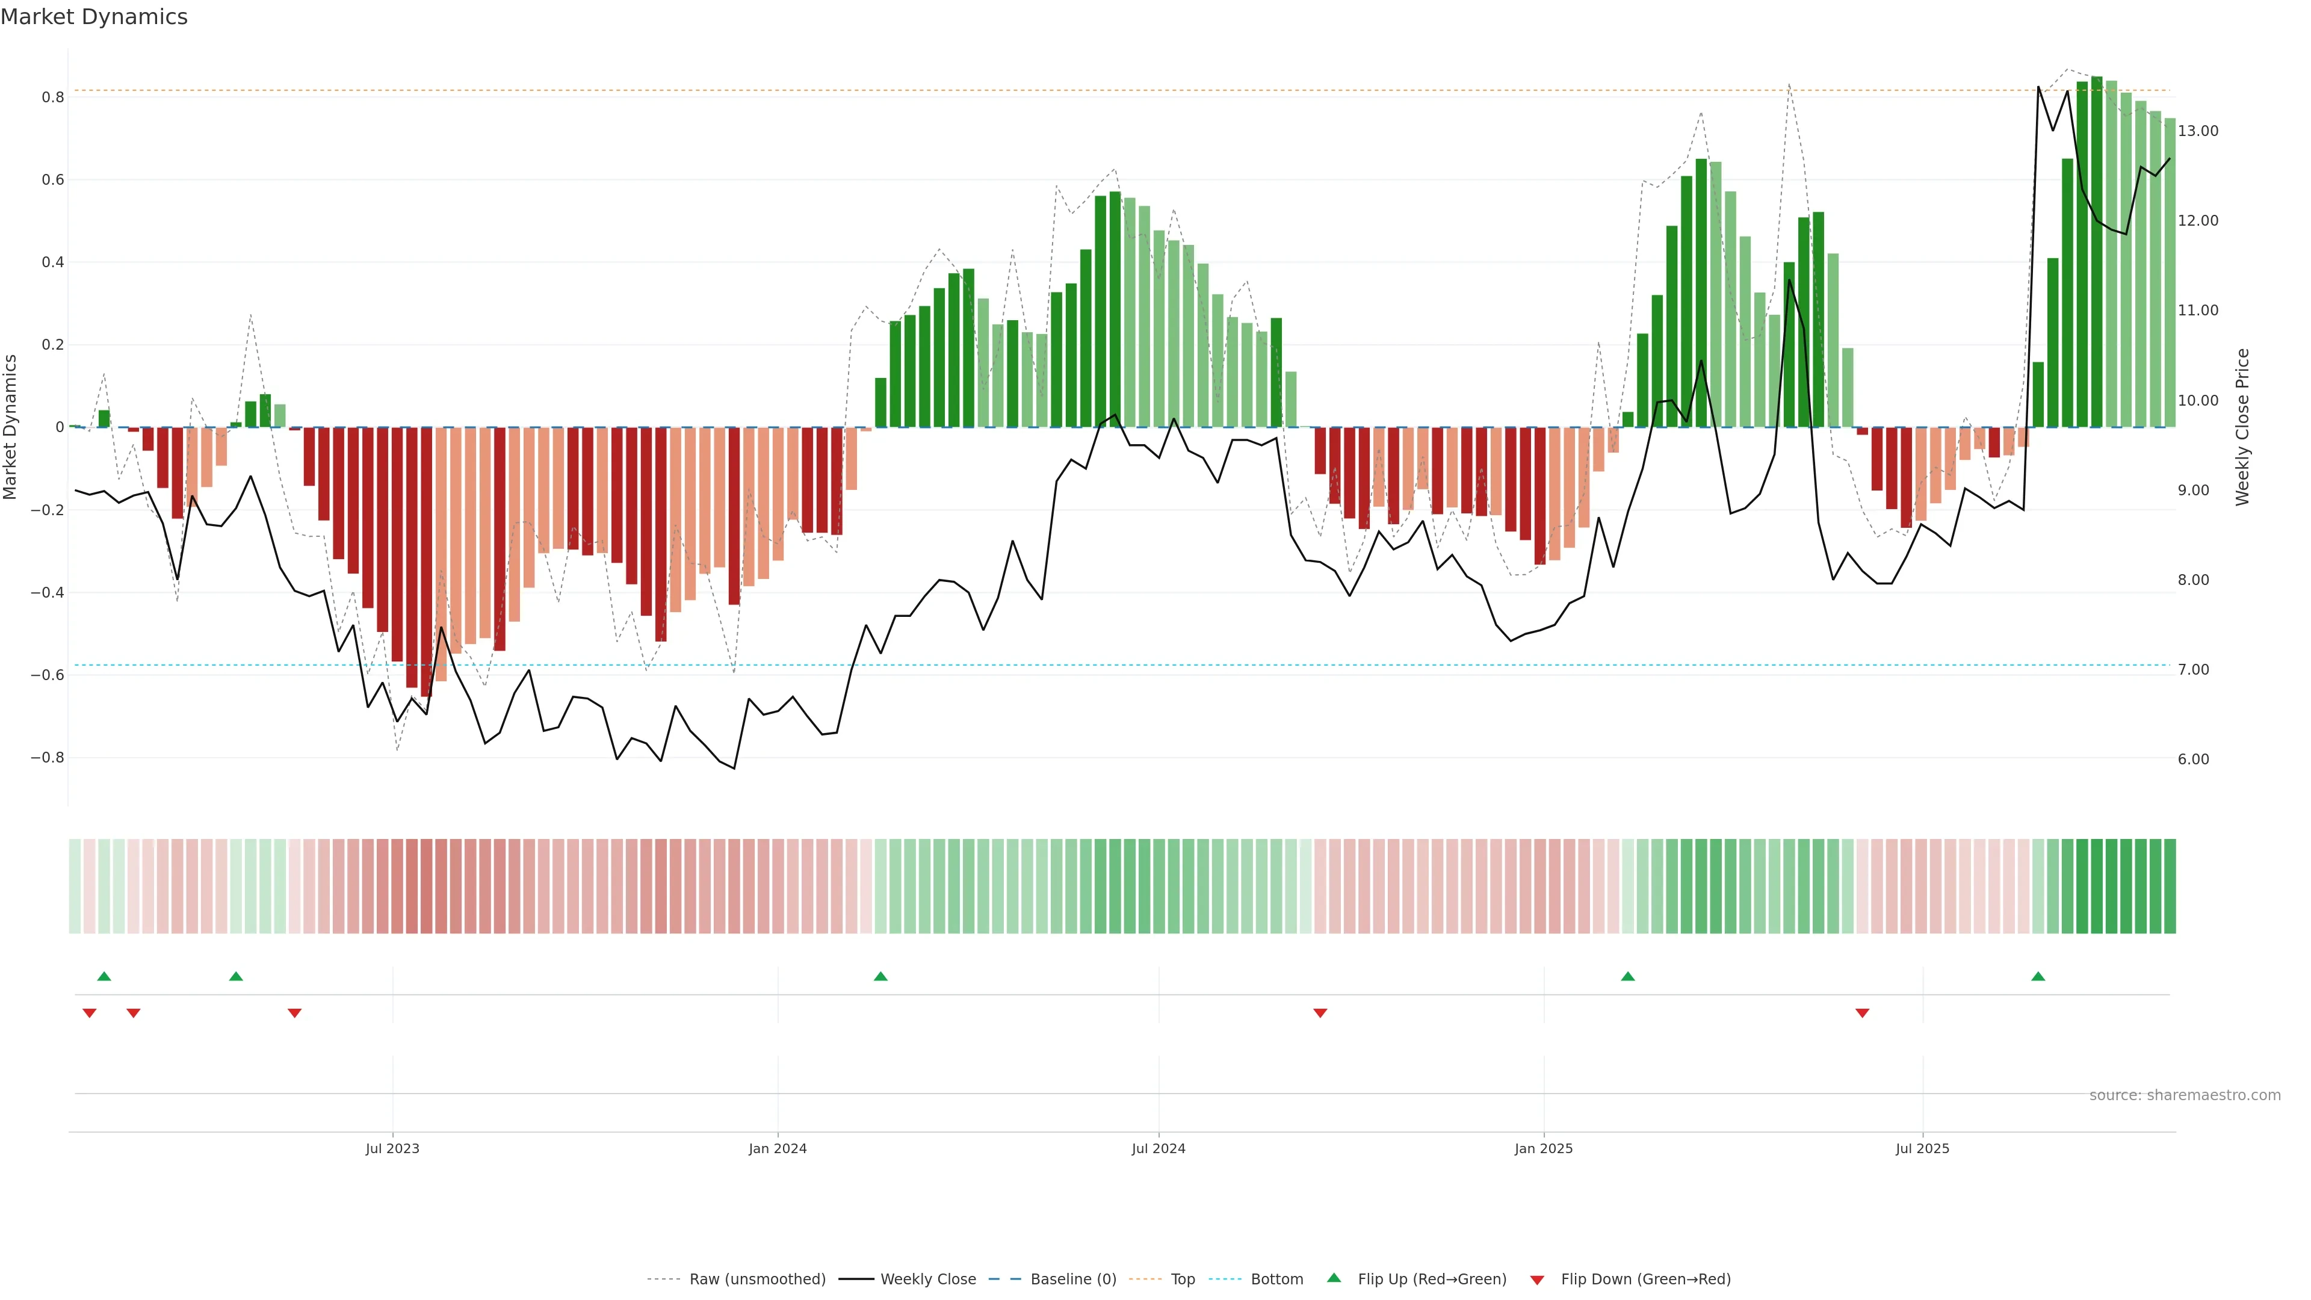Click the red flip-down marker just before Jul 2025
Screen dimensions: 2311x1300
1861,1013
